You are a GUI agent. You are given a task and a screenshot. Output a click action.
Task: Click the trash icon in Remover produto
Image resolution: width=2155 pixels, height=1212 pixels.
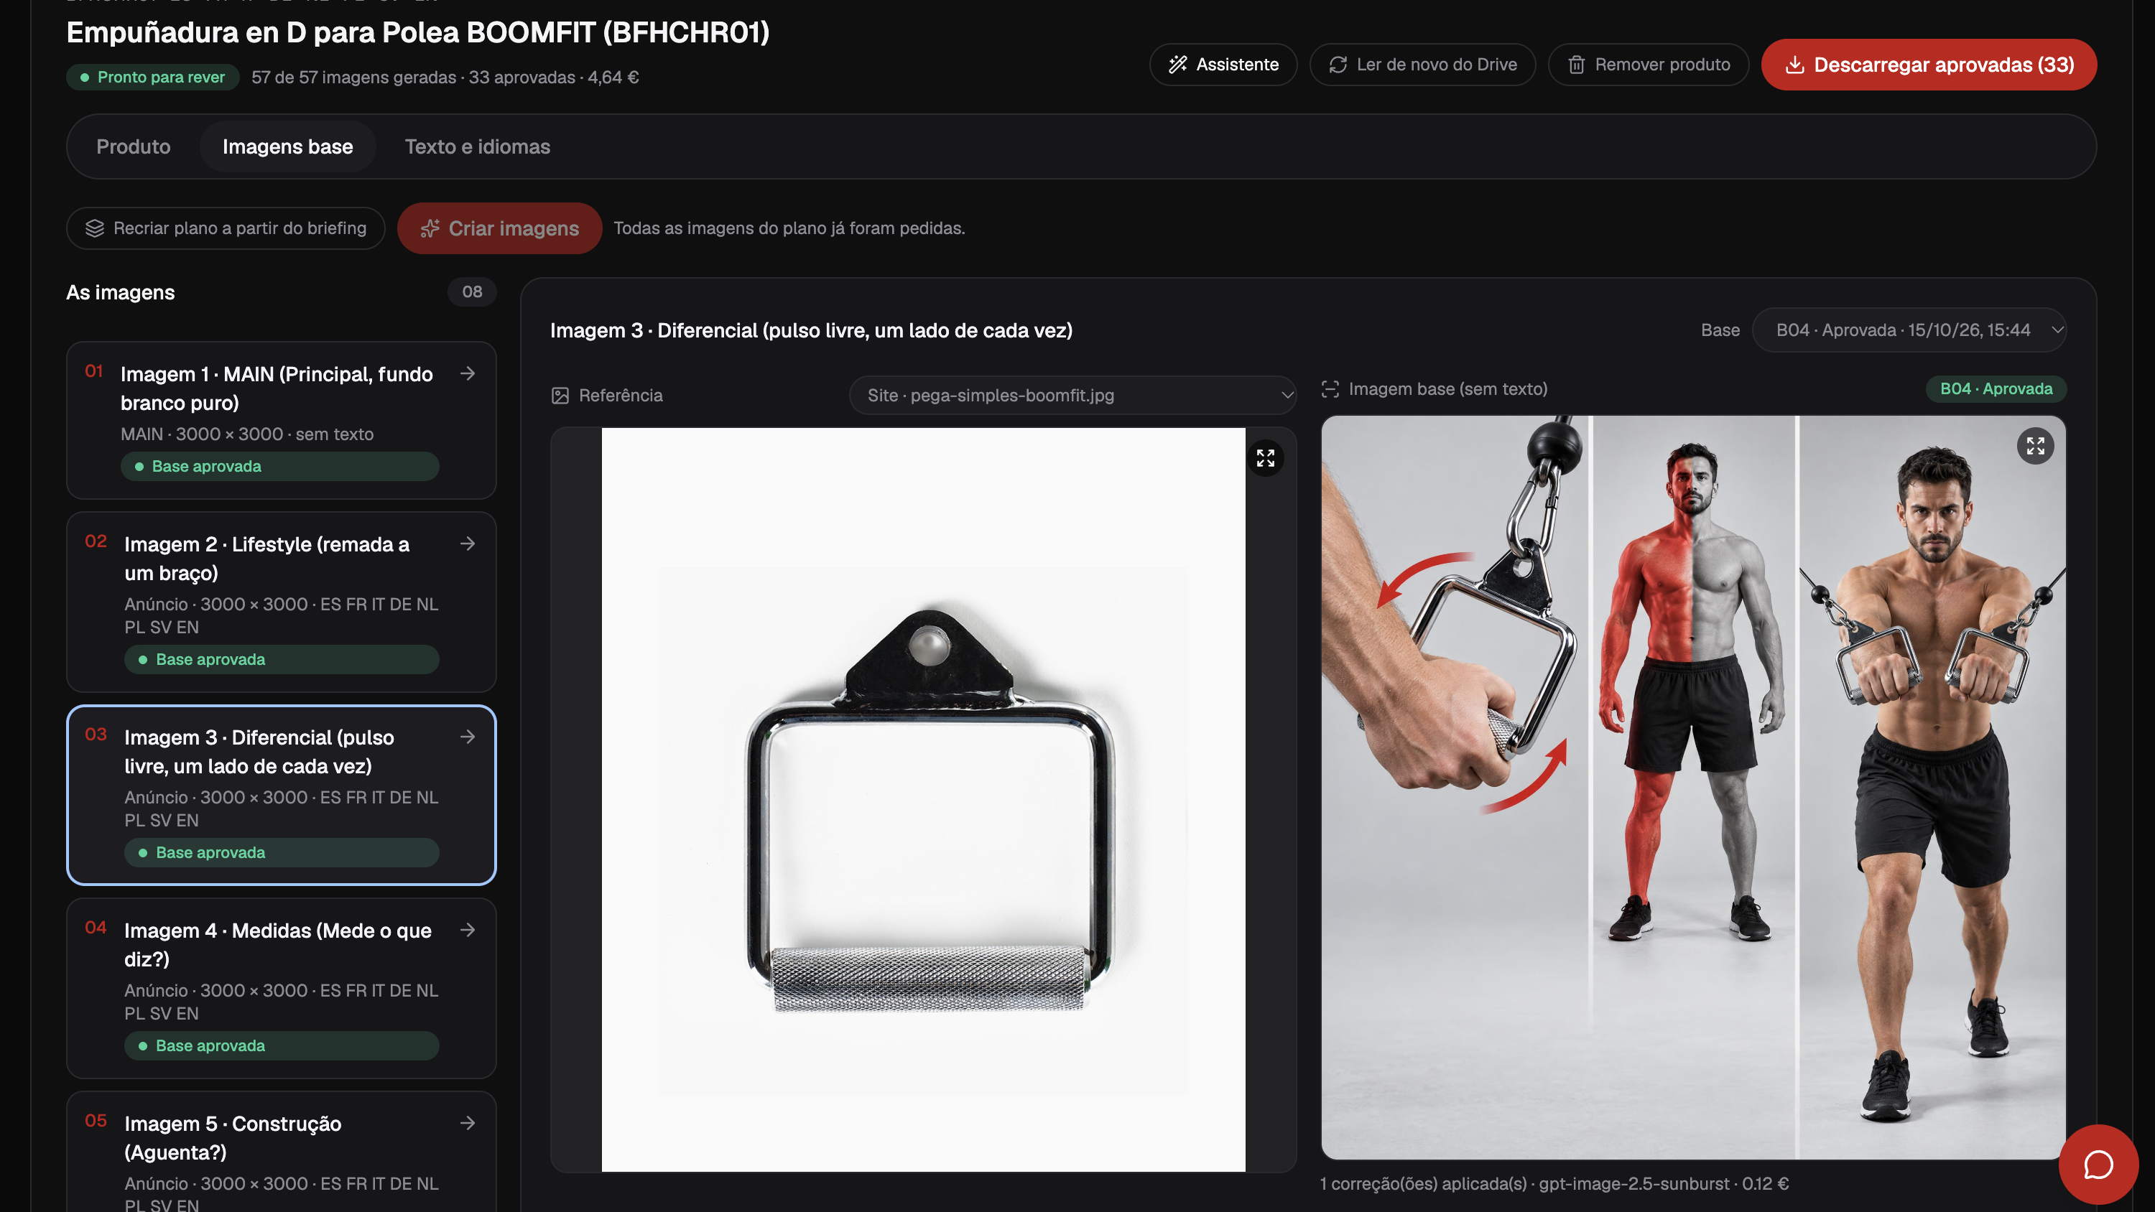tap(1576, 65)
